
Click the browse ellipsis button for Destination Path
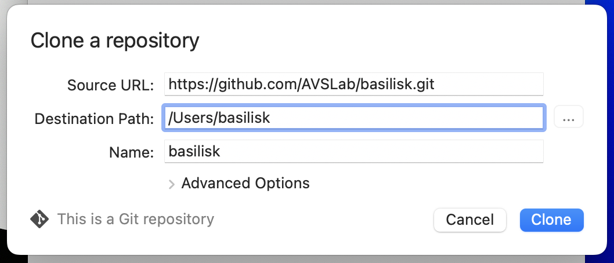(x=568, y=118)
